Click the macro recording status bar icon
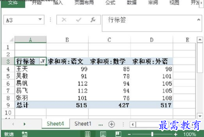This screenshot has height=137, width=204. tap(25, 134)
